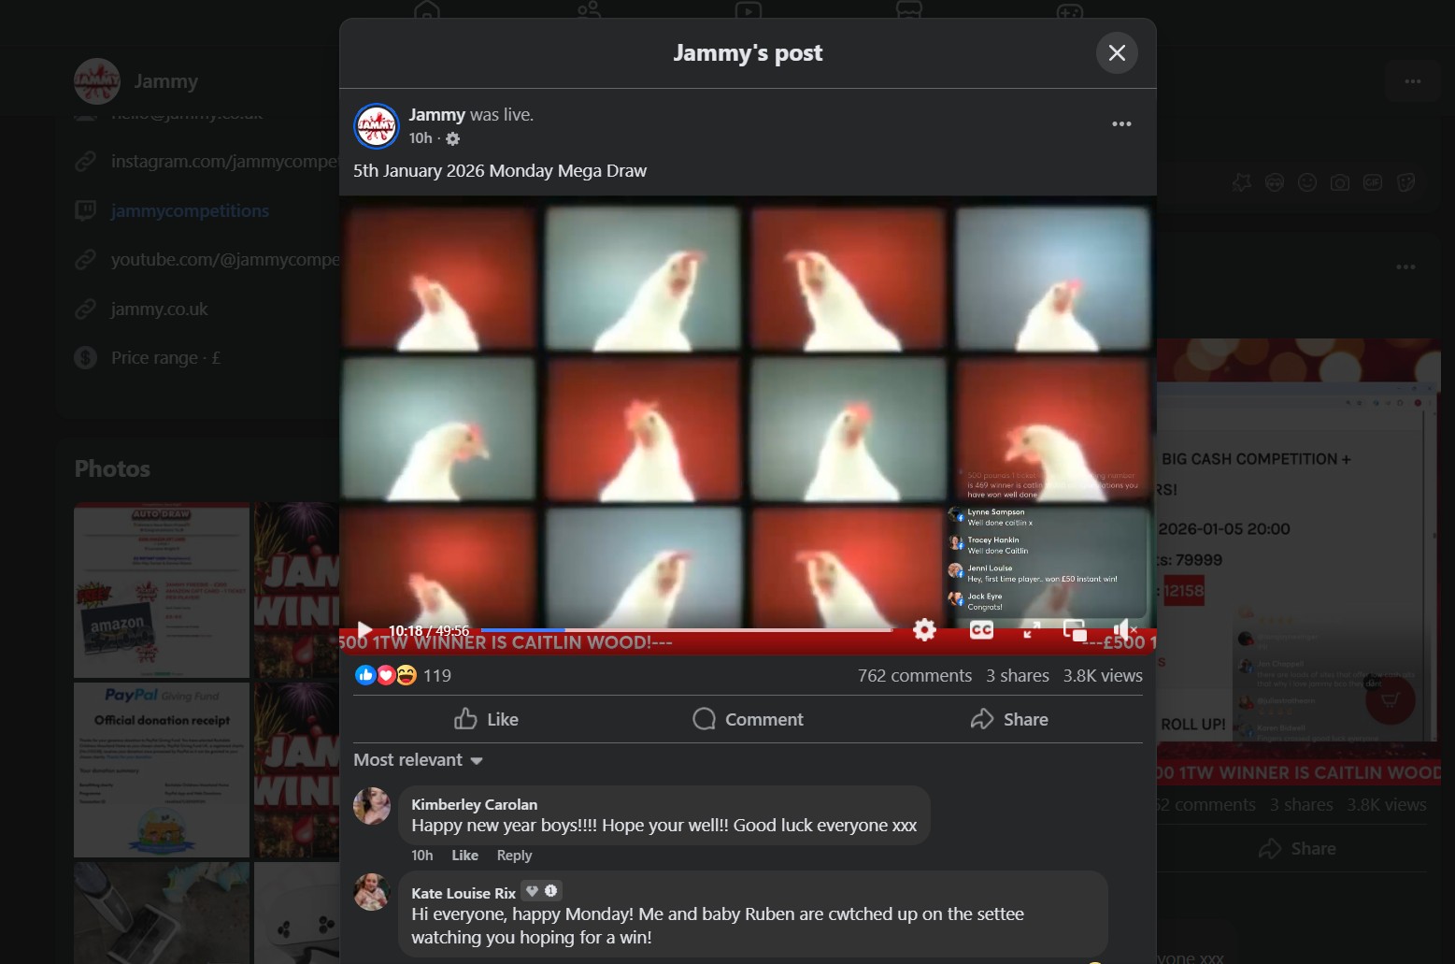Enter fullscreen mode on the live video
This screenshot has height=964, width=1455.
(x=1030, y=630)
